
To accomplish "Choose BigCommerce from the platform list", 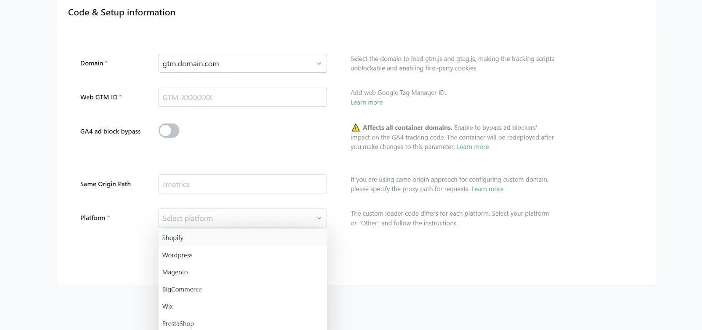I will (x=243, y=289).
